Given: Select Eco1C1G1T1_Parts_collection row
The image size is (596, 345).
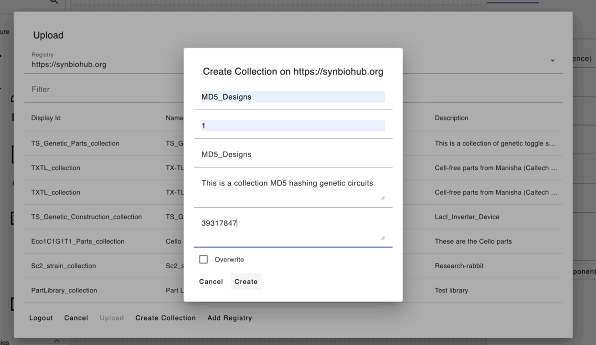Looking at the screenshot, I should (x=293, y=241).
